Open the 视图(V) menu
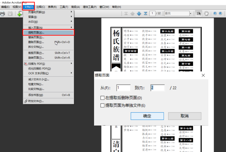Viewport: 226px width, 152px height. click(17, 7)
